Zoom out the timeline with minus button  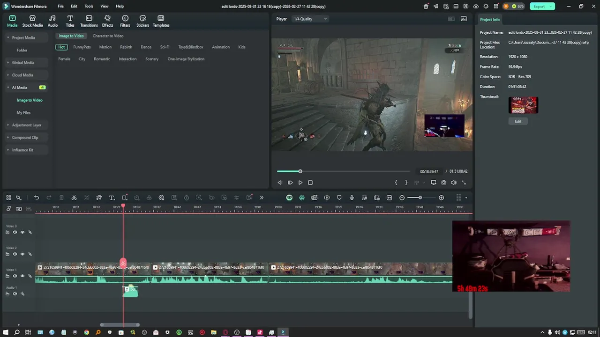click(x=402, y=198)
